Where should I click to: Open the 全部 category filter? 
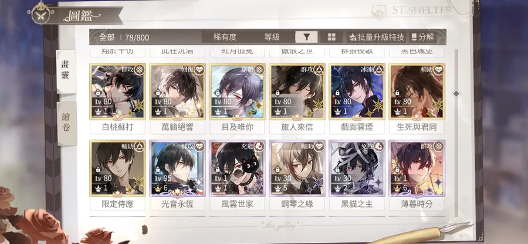coord(107,38)
